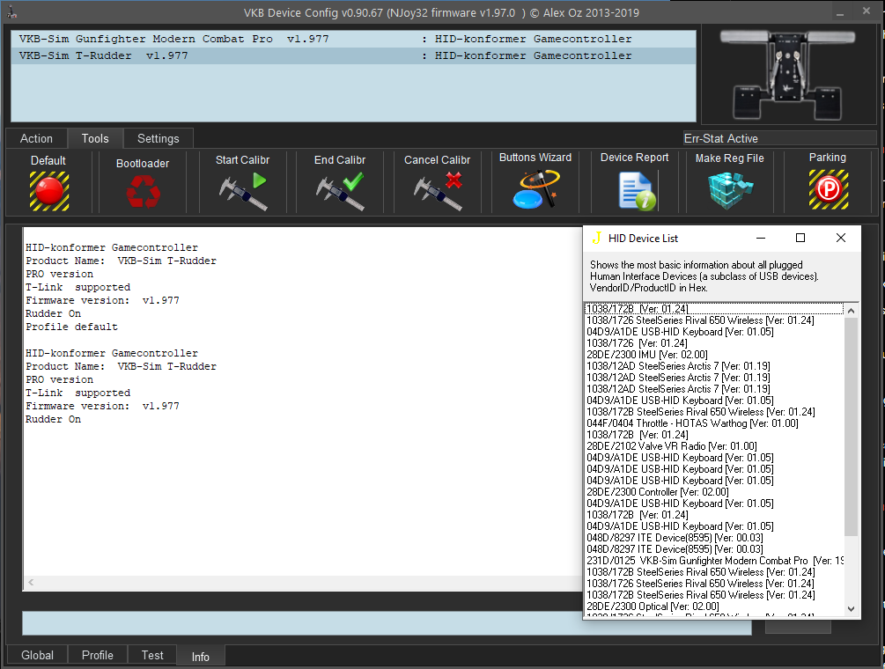Click the Err-Stat Active status field
This screenshot has width=885, height=669.
tap(779, 138)
